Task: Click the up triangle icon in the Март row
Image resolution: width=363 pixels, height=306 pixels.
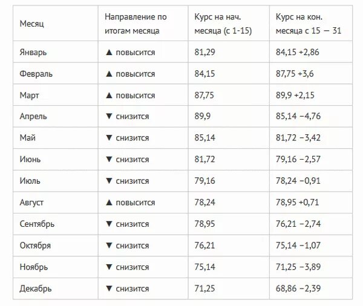Action: click(109, 96)
